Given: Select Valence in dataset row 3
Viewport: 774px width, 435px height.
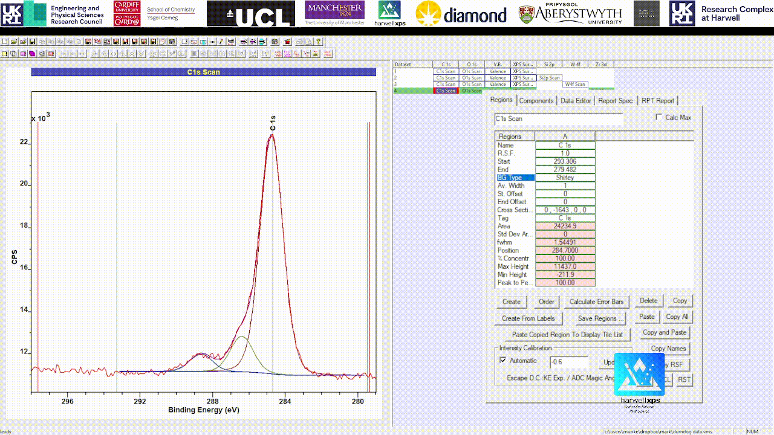Looking at the screenshot, I should [498, 85].
